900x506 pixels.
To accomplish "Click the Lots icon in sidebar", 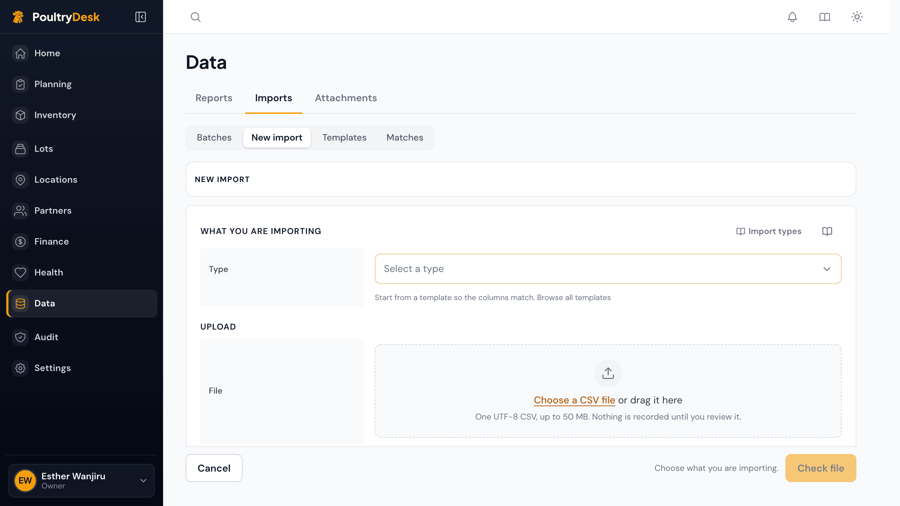I will click(20, 149).
